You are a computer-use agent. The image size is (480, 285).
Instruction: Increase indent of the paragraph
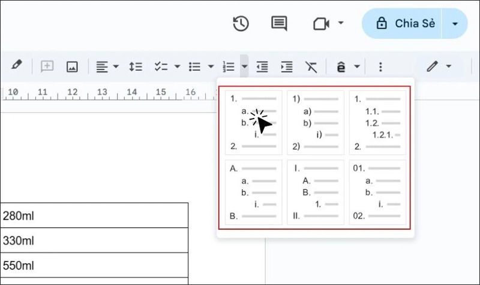(286, 66)
